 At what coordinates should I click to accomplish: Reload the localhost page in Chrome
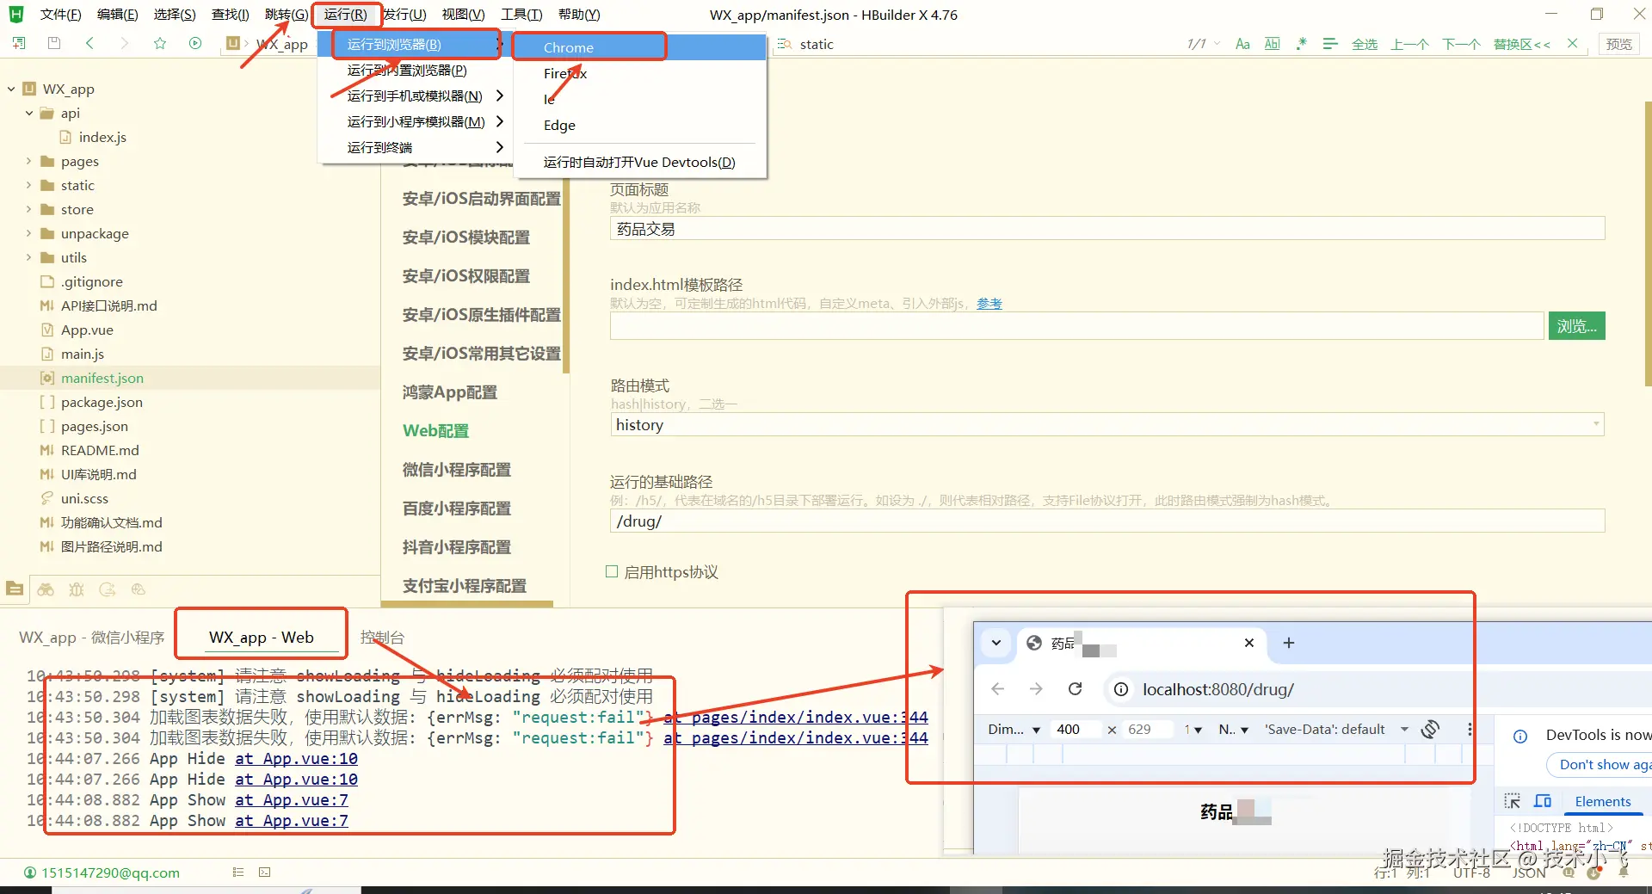click(1076, 689)
